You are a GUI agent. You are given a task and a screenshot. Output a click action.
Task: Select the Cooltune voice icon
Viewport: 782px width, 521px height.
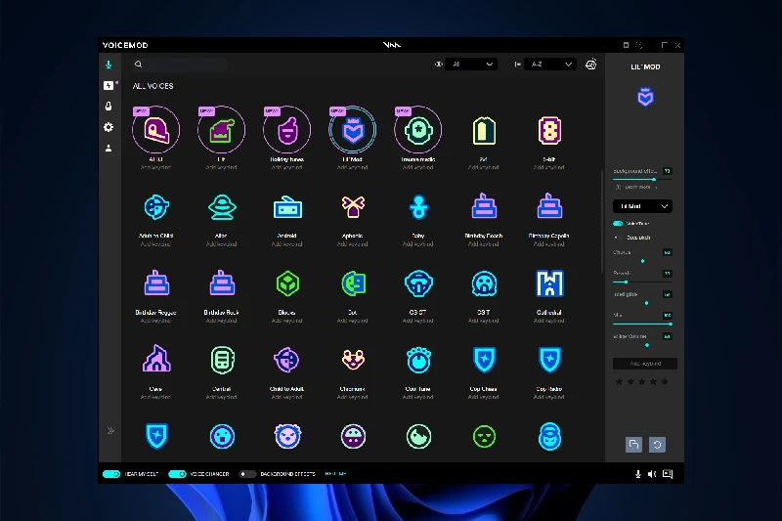click(x=418, y=360)
